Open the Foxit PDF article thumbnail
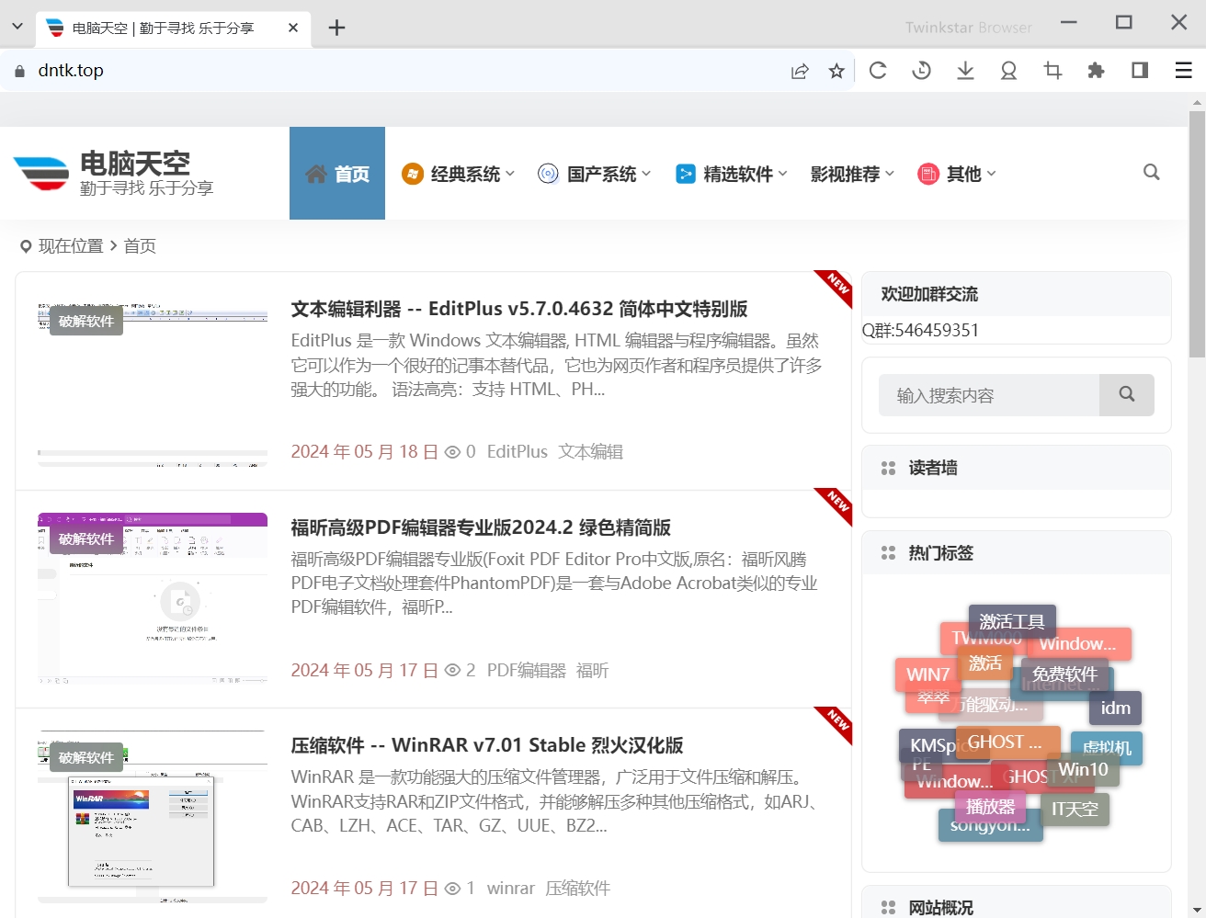This screenshot has width=1206, height=918. click(153, 598)
